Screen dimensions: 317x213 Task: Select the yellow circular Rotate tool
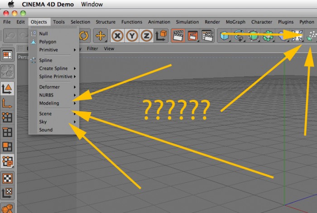[x=84, y=36]
